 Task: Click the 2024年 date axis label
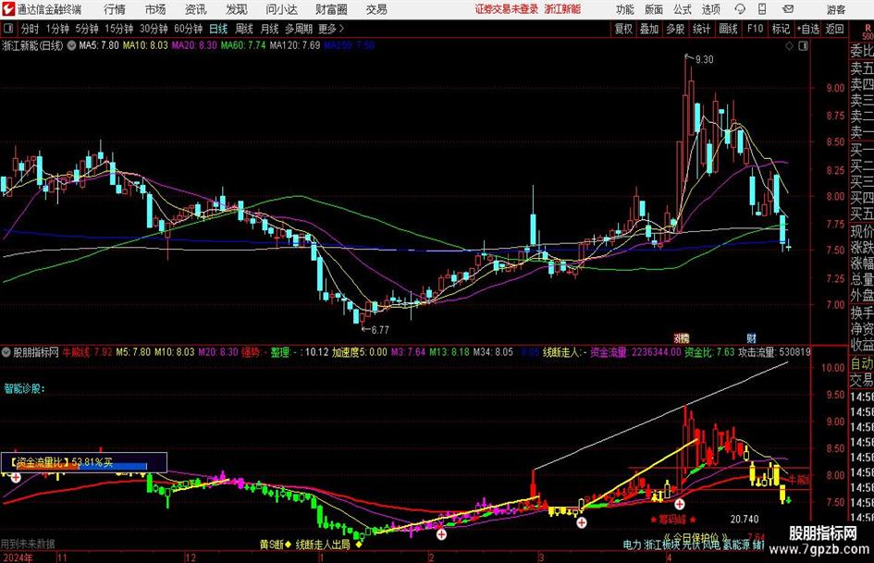tap(17, 557)
